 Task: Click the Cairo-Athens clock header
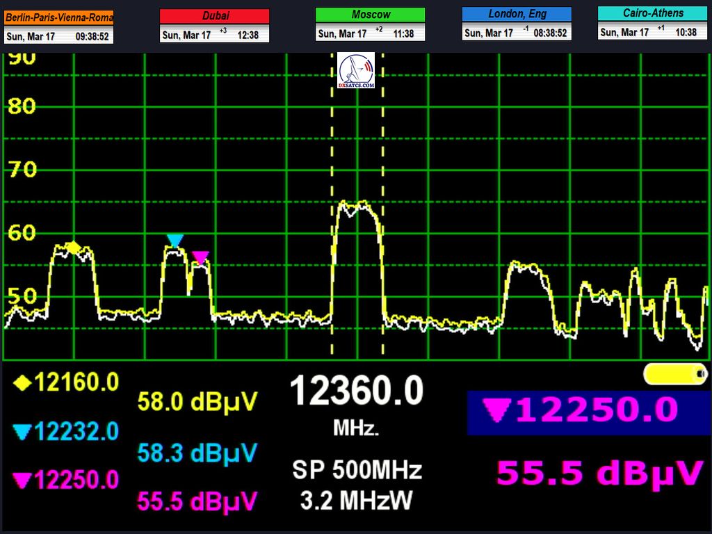point(652,13)
